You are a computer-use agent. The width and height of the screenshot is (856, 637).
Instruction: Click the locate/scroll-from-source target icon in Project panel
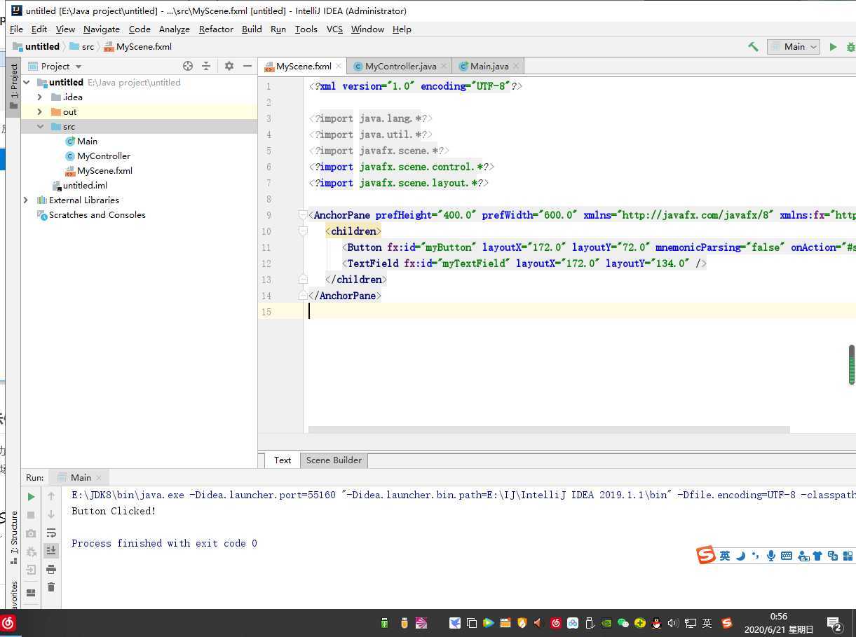pos(188,66)
